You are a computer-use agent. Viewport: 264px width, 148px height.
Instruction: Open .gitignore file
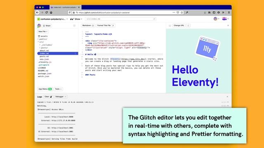[x=44, y=65]
